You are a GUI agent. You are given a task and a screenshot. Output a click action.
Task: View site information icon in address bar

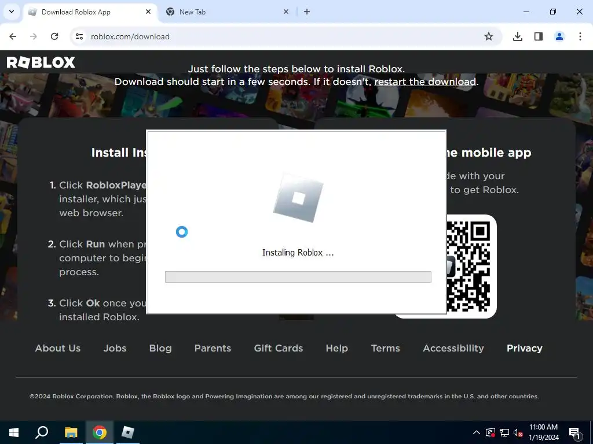[x=79, y=36]
